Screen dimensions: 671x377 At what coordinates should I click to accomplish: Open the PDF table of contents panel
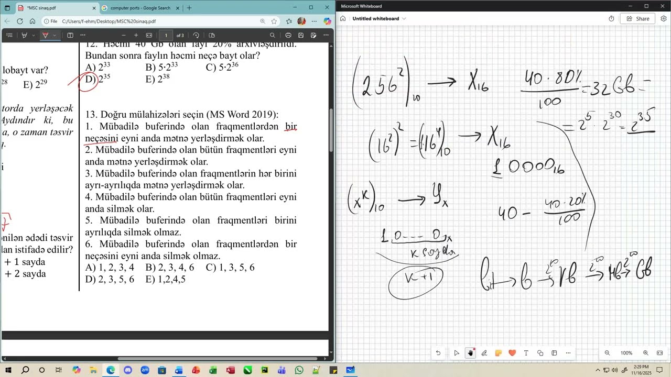click(x=9, y=35)
